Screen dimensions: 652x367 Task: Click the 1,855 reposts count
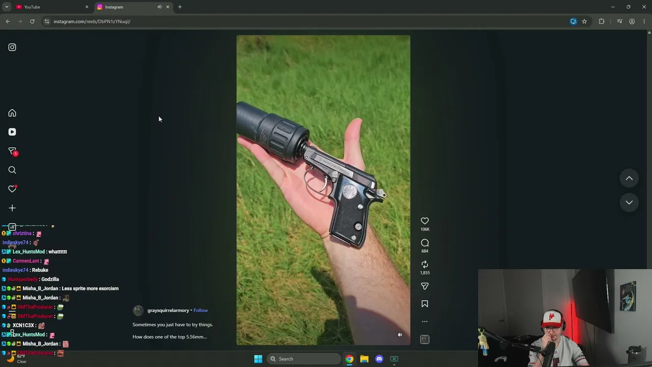pyautogui.click(x=425, y=273)
